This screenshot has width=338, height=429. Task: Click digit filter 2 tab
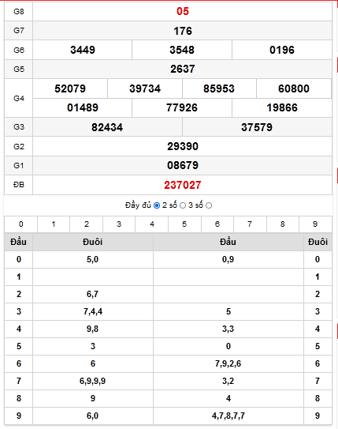point(86,224)
